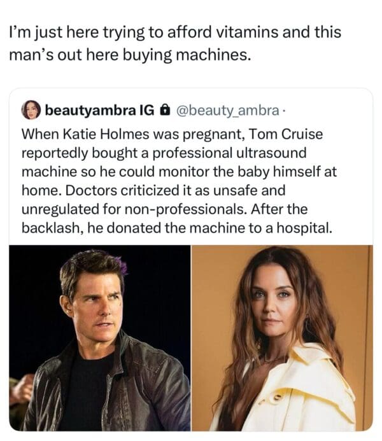
Task: Open left photo of man in leather jacket
Action: [x=99, y=337]
